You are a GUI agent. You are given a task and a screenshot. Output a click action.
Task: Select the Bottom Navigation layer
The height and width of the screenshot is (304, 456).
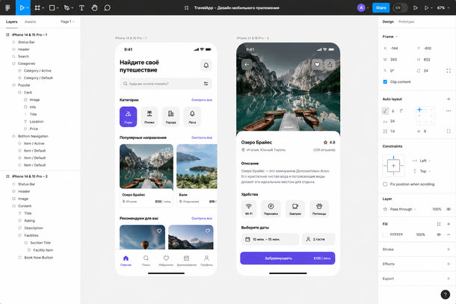click(x=33, y=136)
